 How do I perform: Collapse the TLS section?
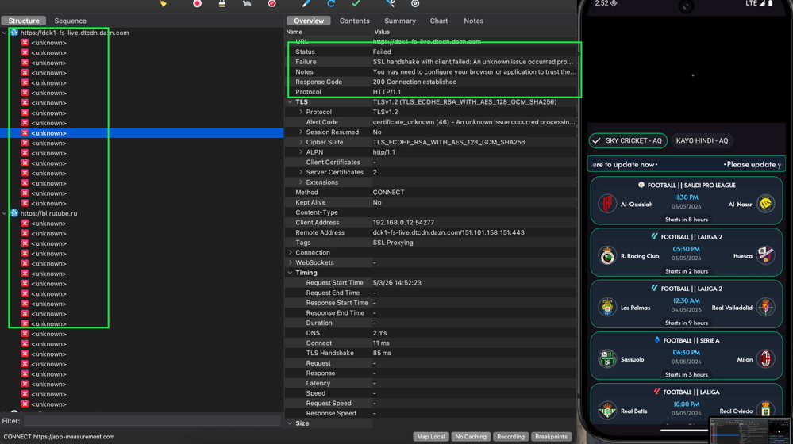(x=291, y=102)
